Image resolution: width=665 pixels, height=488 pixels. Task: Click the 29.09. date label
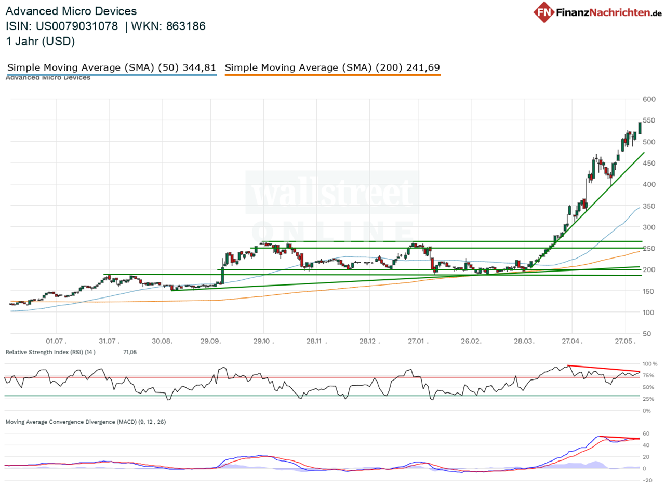coord(210,341)
